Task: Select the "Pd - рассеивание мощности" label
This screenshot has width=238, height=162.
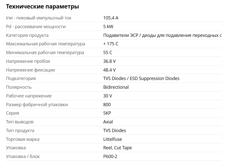Action: 36,27
